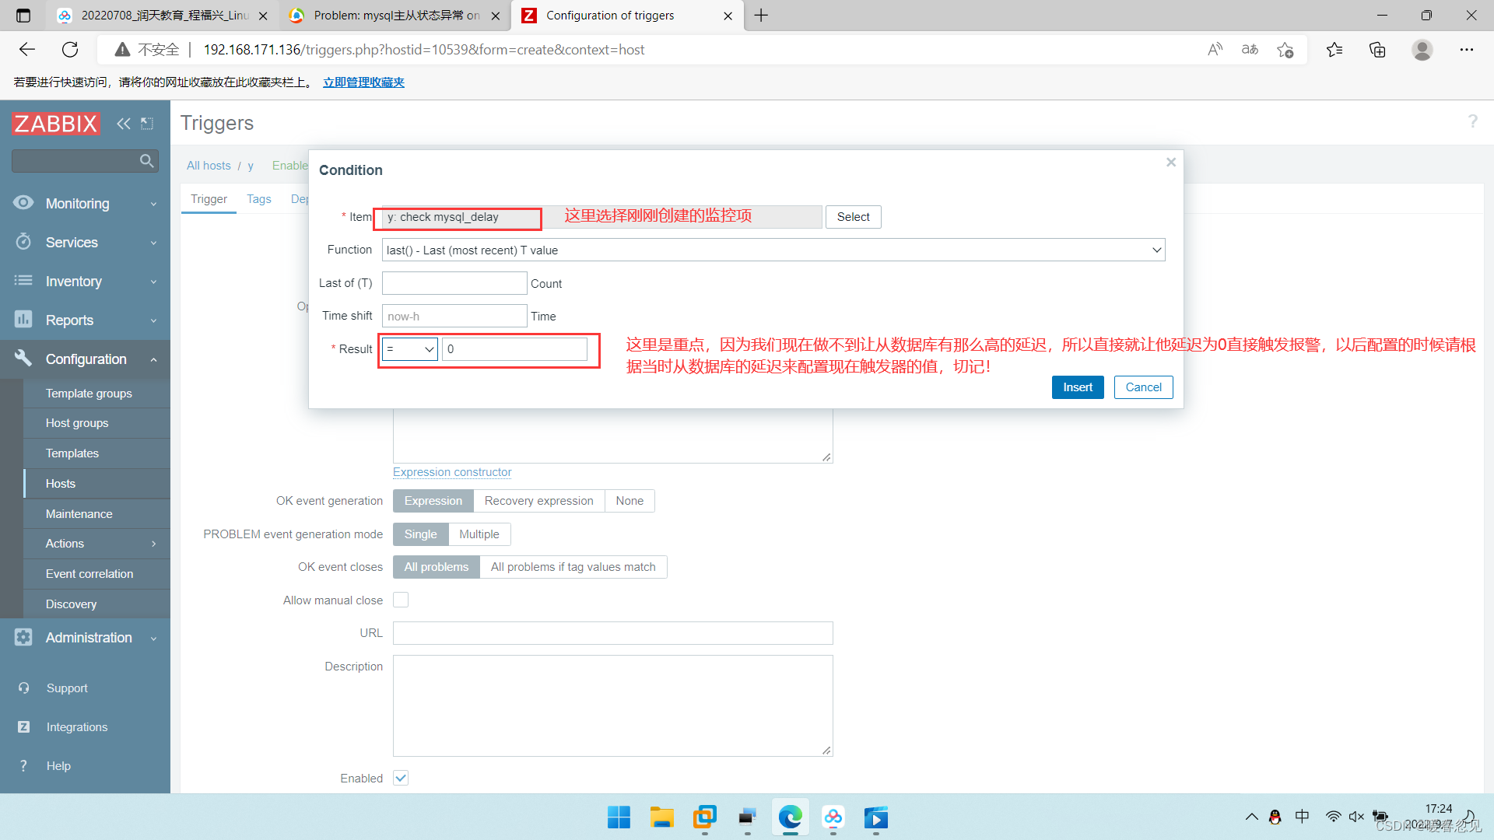This screenshot has height=840, width=1494.
Task: Click Microsoft Edge taskbar icon
Action: 791,817
